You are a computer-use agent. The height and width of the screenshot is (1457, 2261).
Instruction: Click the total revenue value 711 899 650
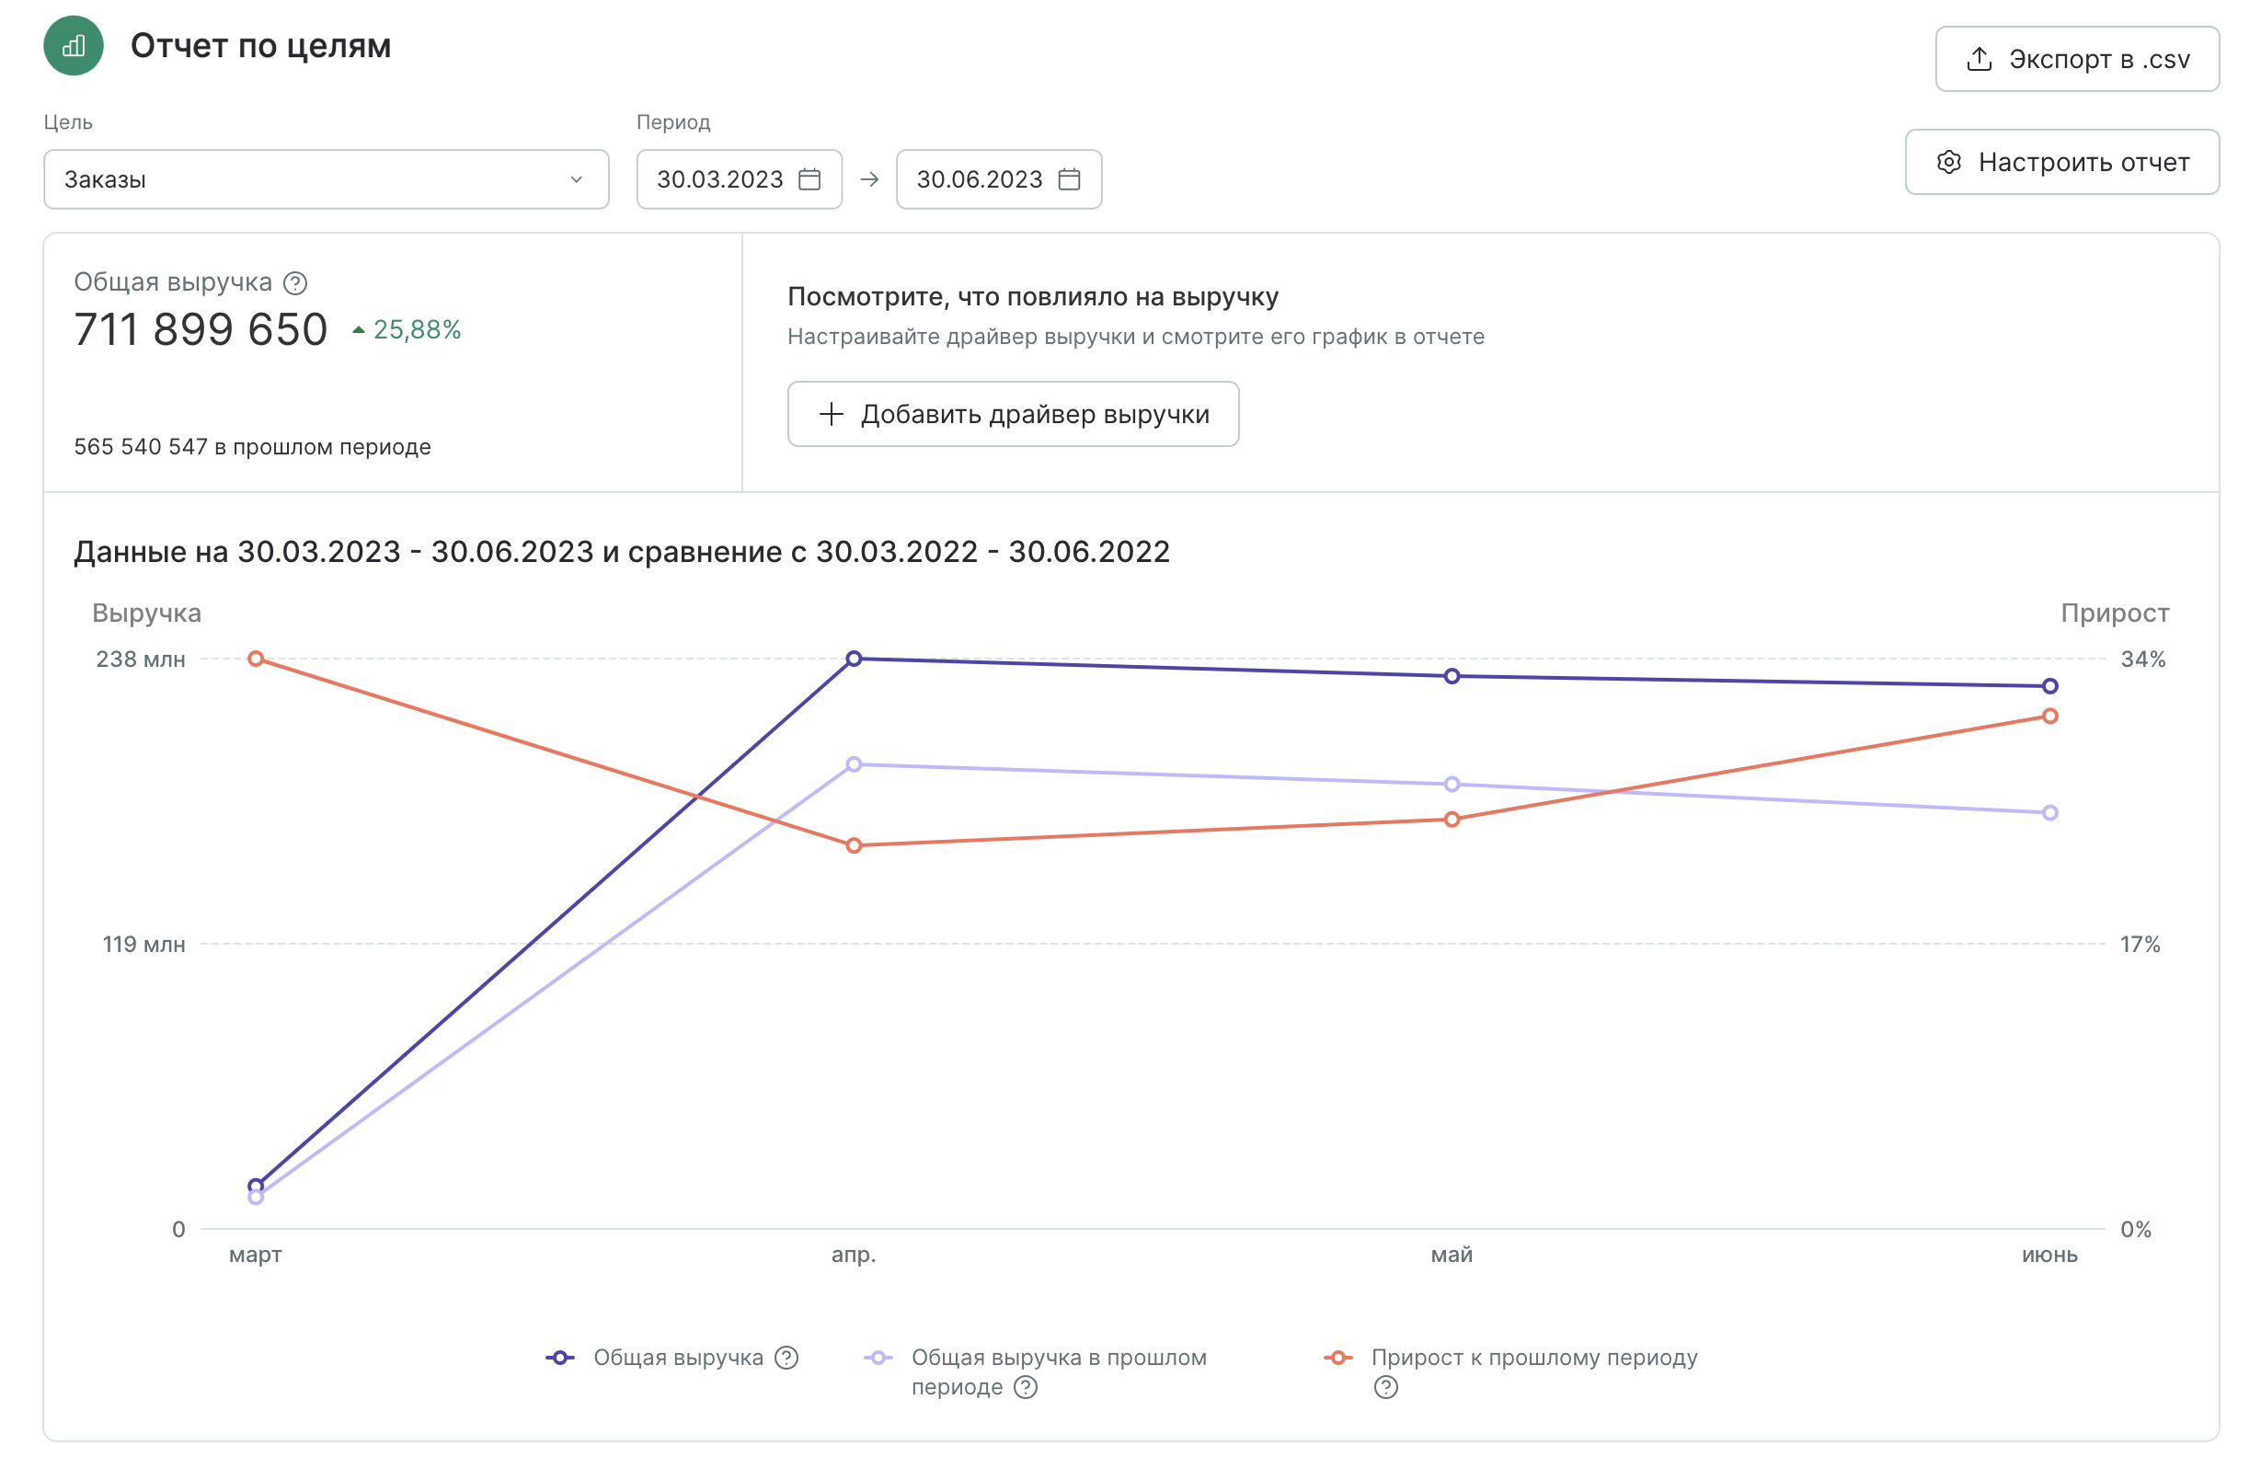click(201, 329)
